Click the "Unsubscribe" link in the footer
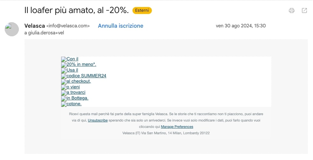Viewport: 313px width, 160px height. [98, 120]
